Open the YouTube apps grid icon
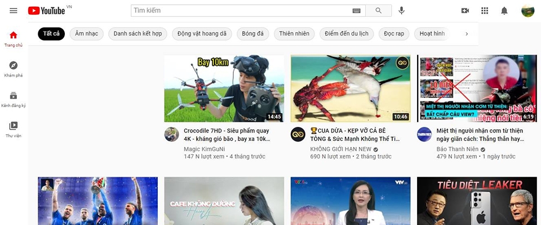The width and height of the screenshot is (541, 225). click(485, 11)
